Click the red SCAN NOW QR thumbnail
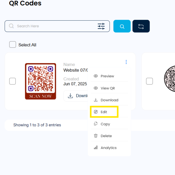 [41, 81]
